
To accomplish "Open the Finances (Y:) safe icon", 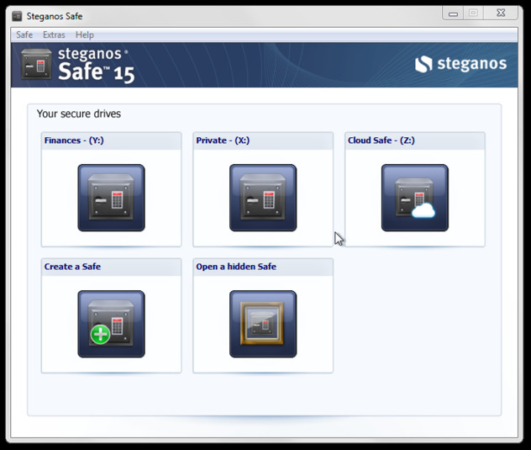I will 111,198.
